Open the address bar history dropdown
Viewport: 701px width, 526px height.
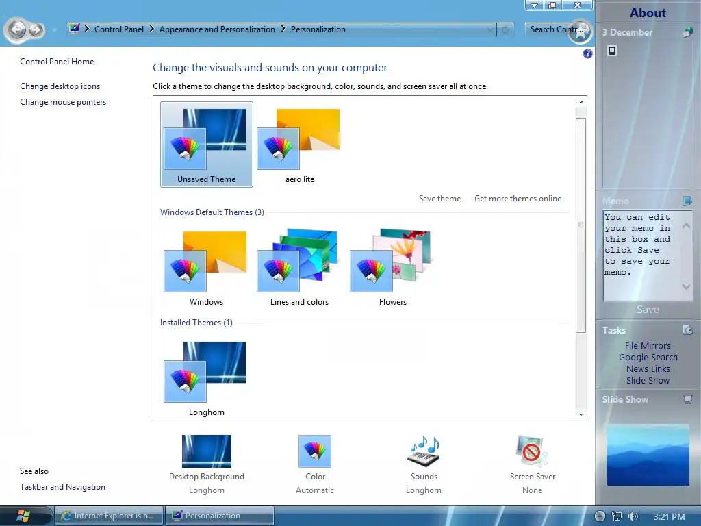pyautogui.click(x=490, y=29)
